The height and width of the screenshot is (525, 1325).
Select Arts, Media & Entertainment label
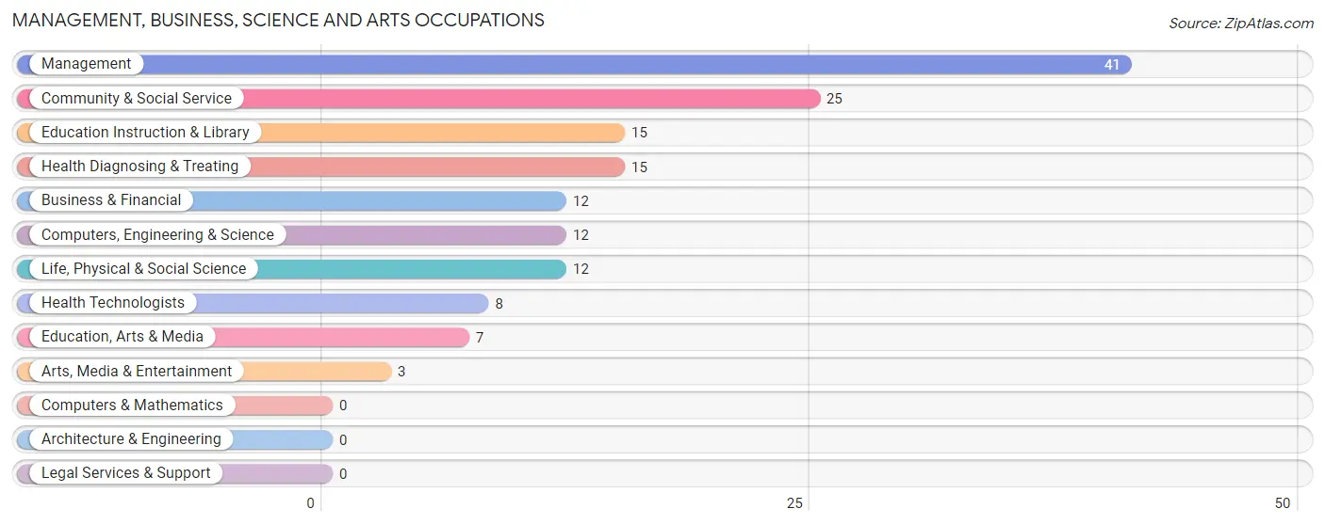coord(137,372)
